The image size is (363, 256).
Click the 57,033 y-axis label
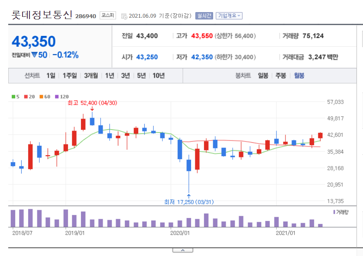[335, 102]
